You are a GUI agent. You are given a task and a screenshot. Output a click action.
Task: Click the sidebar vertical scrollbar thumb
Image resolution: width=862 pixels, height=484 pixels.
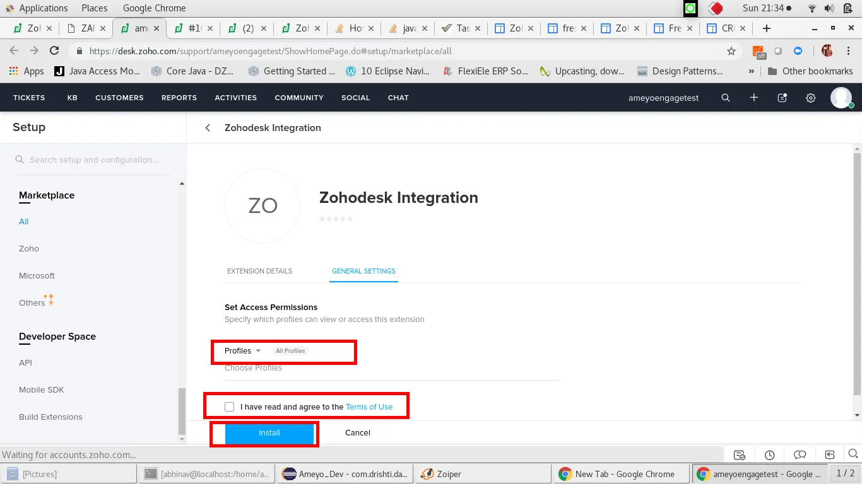[x=182, y=411]
